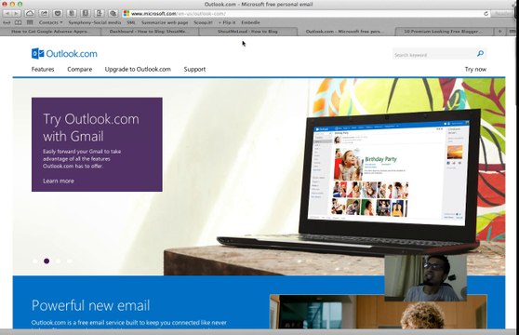The image size is (519, 335).
Task: Open Symphony-Social media bookmark
Action: [x=95, y=22]
